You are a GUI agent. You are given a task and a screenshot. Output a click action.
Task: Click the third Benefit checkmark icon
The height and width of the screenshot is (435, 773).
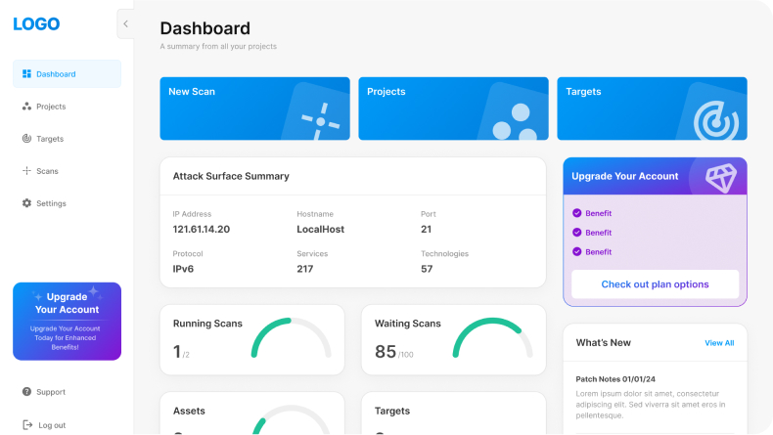click(x=576, y=252)
